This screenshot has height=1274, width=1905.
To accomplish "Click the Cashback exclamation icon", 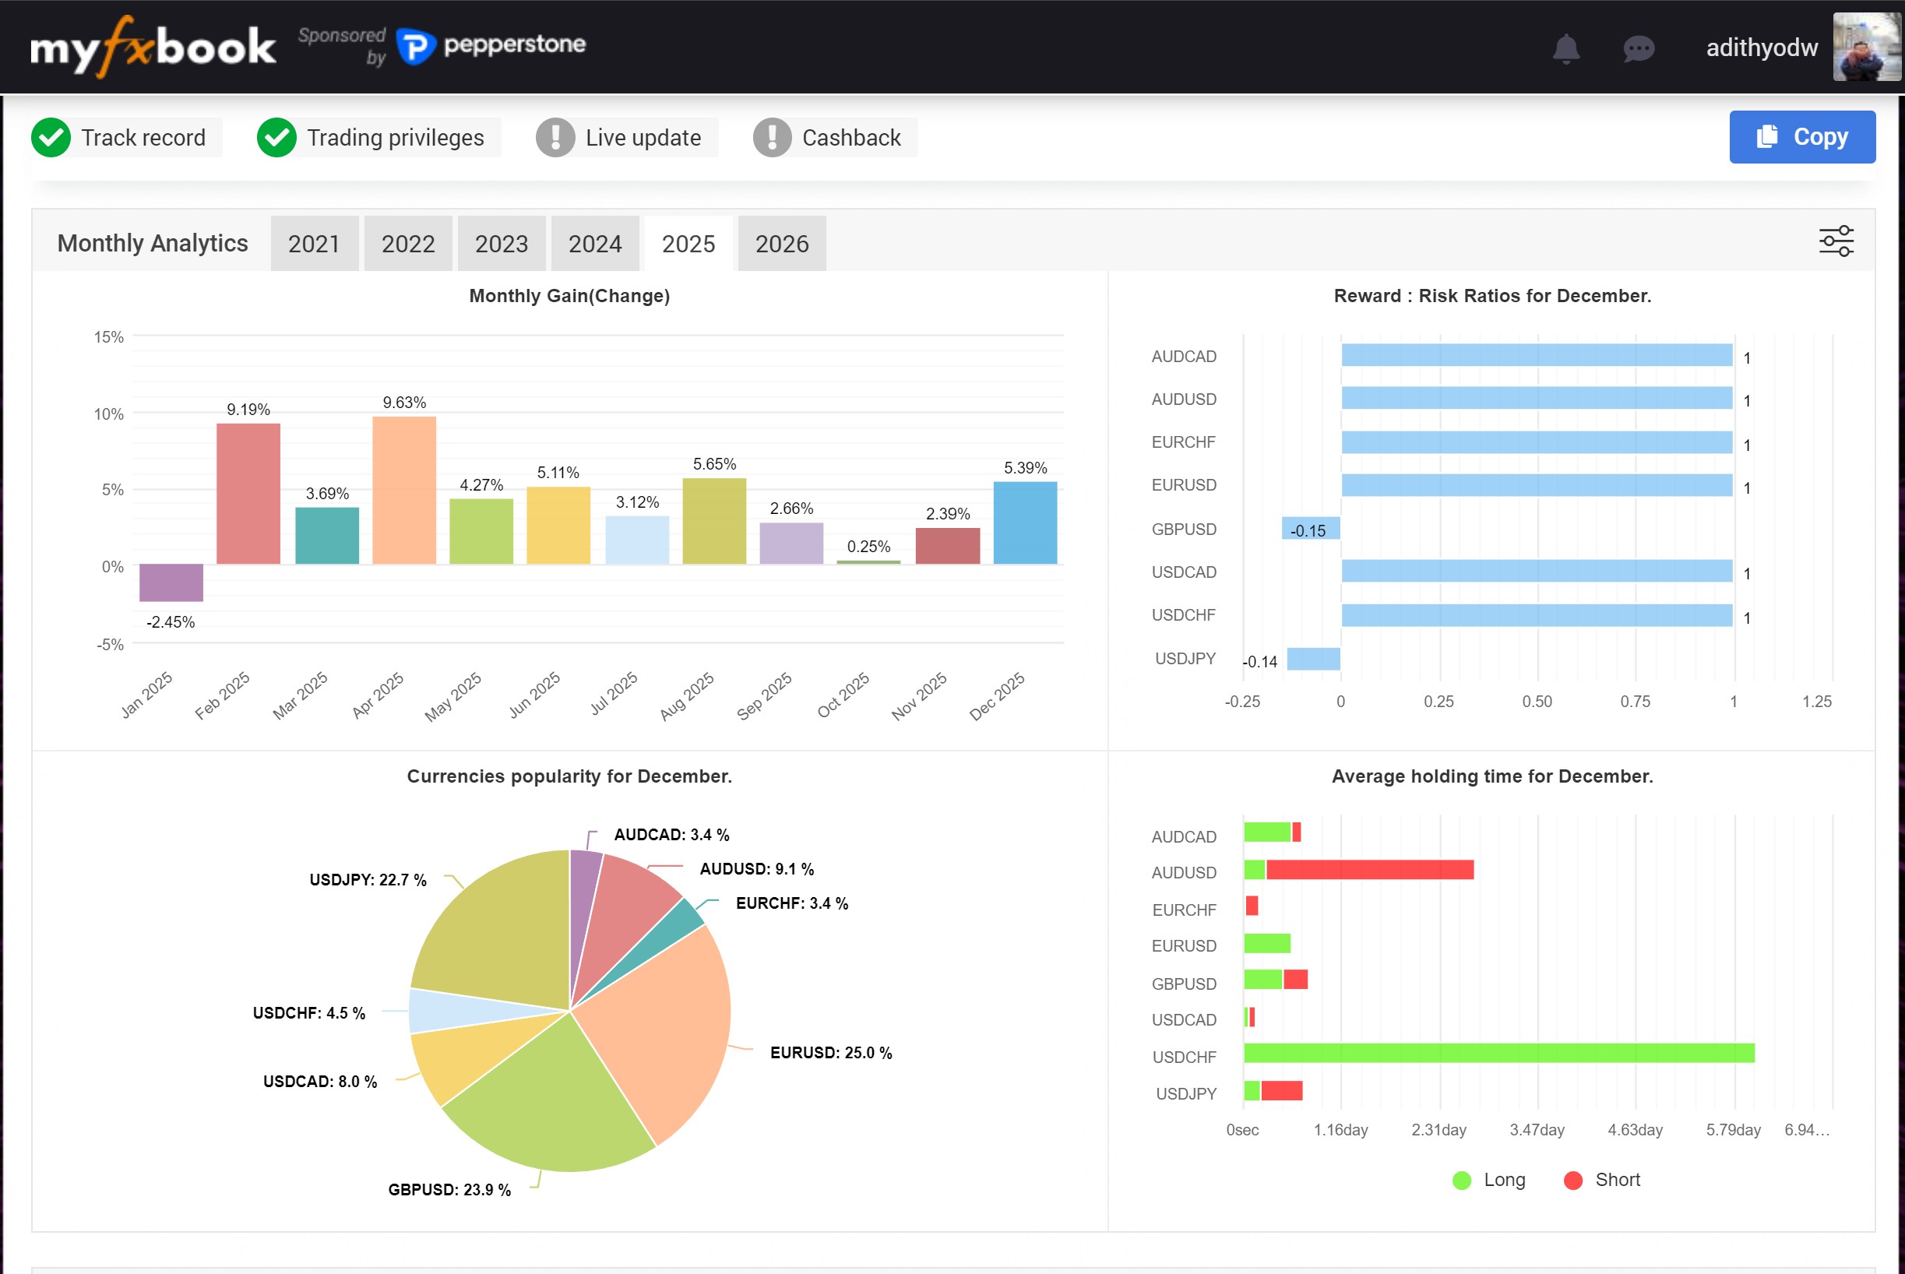I will (x=772, y=137).
